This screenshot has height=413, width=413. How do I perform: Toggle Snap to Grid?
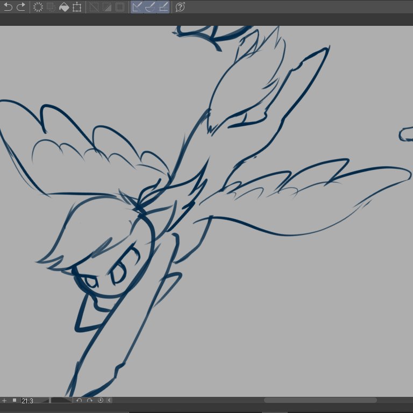pyautogui.click(x=163, y=7)
